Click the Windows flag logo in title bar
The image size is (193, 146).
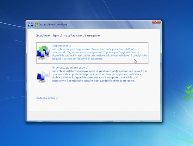pos(36,24)
